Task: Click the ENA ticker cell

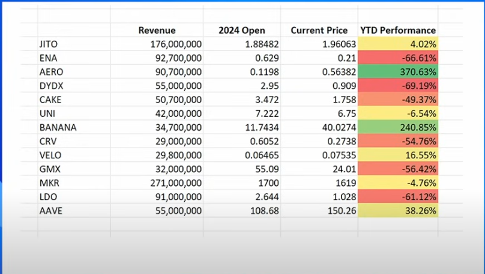Action: point(74,58)
